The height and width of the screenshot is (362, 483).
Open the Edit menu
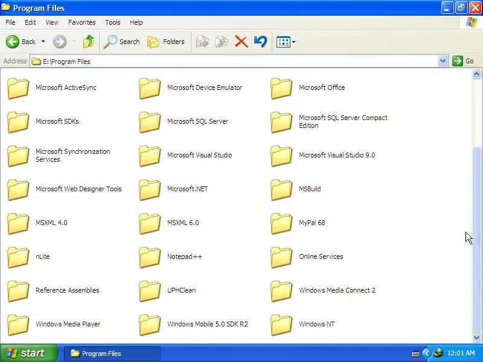tap(30, 22)
